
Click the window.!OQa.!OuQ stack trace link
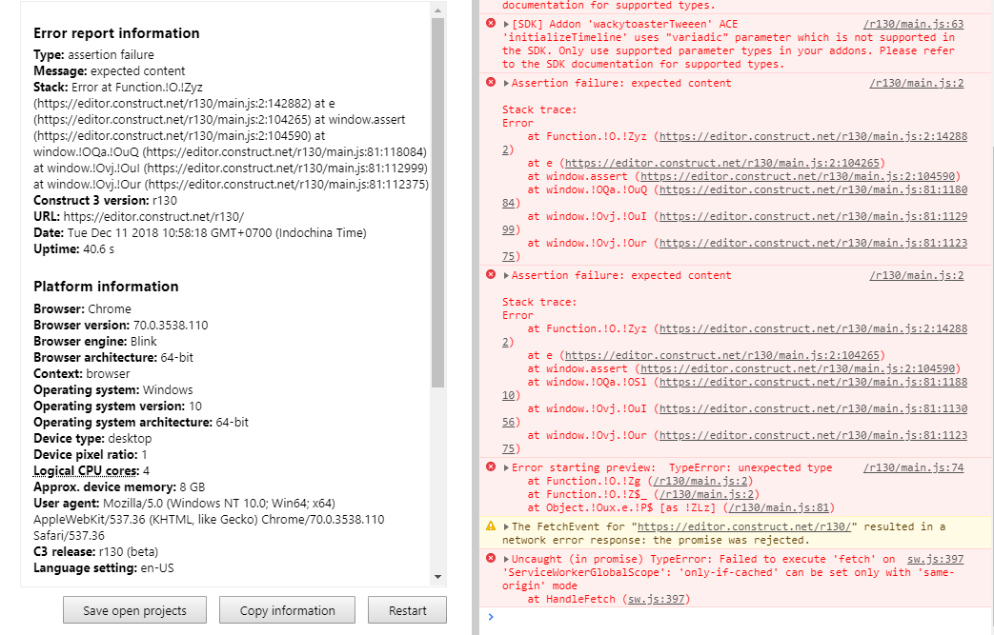coord(813,190)
